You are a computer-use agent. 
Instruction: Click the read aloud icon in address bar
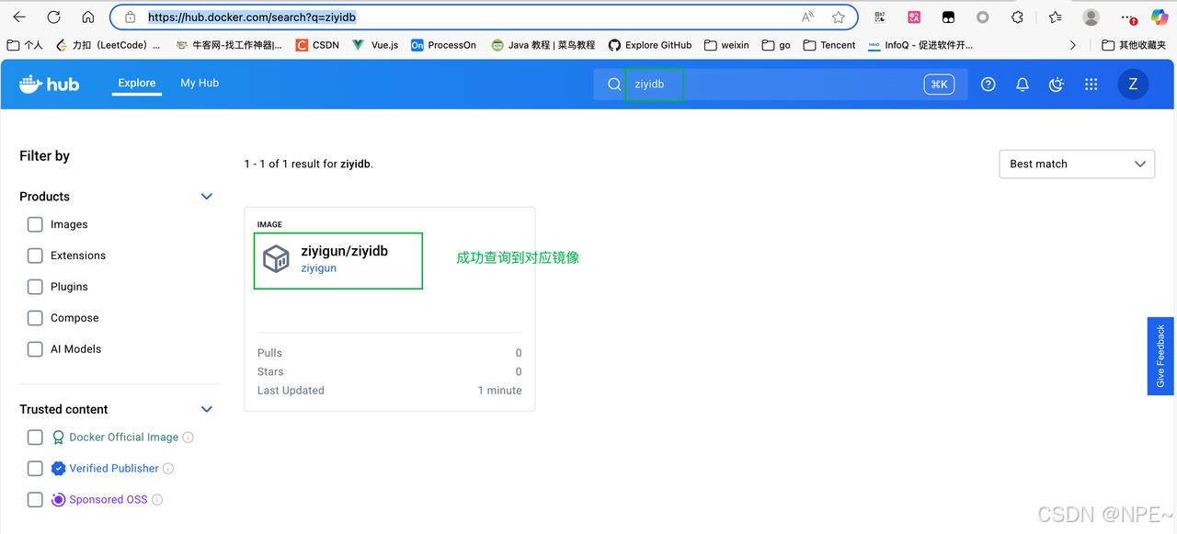(807, 17)
